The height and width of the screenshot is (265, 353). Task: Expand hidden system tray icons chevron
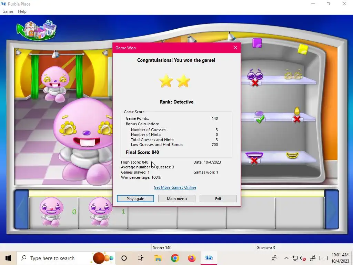pyautogui.click(x=286, y=258)
